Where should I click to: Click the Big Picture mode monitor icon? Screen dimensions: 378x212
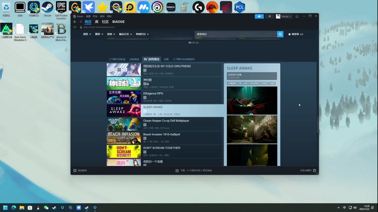(297, 16)
